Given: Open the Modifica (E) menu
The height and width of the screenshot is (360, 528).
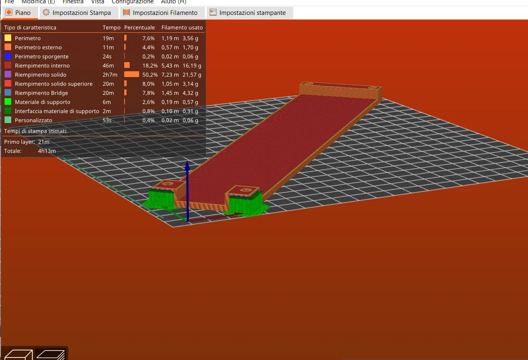Looking at the screenshot, I should click(x=38, y=2).
